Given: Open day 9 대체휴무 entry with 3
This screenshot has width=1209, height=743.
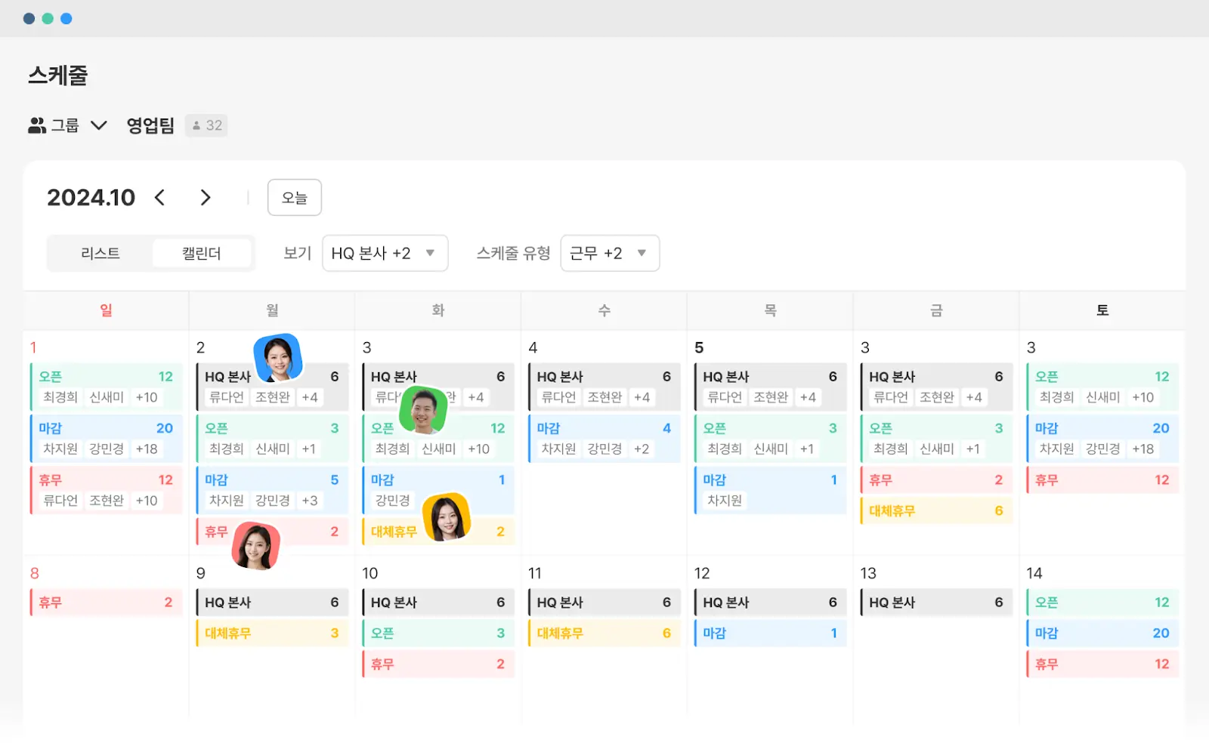Looking at the screenshot, I should 272,634.
